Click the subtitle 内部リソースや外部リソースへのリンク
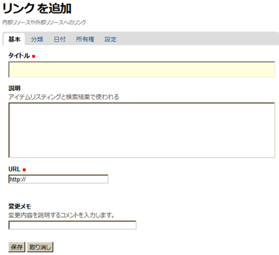 [x=44, y=22]
